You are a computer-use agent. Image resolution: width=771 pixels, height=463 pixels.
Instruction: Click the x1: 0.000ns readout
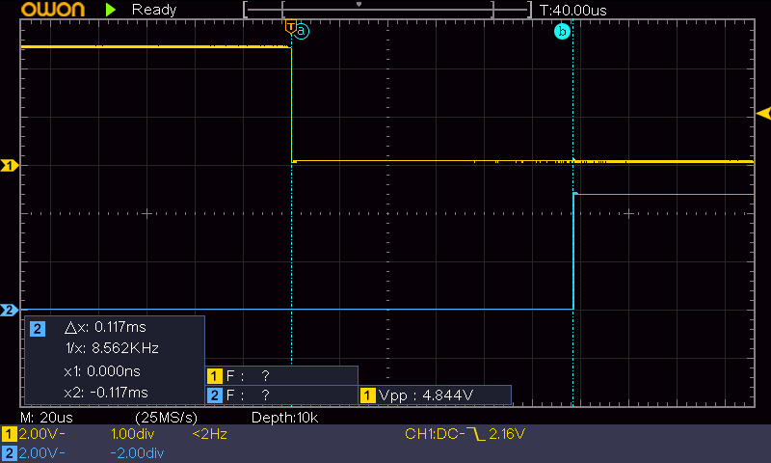(102, 371)
